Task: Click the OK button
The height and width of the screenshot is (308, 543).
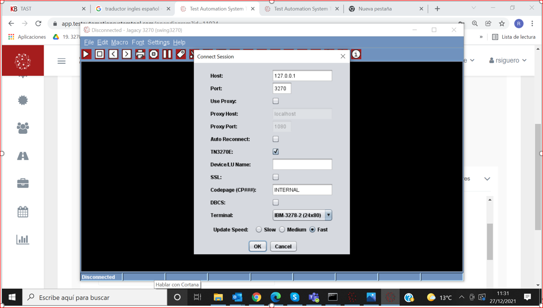Action: [x=257, y=246]
